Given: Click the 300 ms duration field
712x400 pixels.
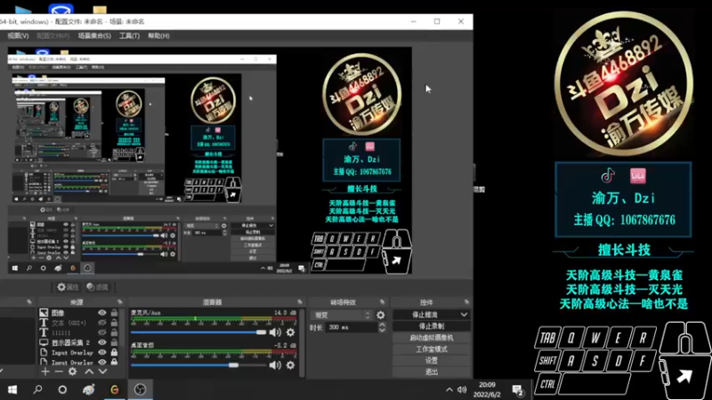Looking at the screenshot, I should (x=351, y=327).
